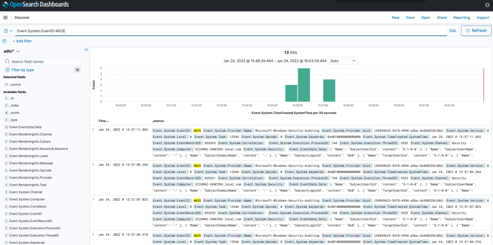Select the Event.System.EventRecordID field
The width and height of the screenshot is (493, 245).
(30, 221)
